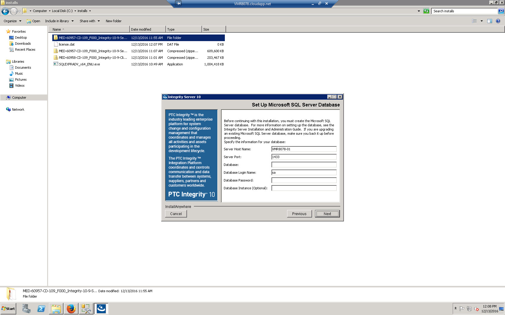Open Firefox from the taskbar
505x315 pixels.
point(71,308)
